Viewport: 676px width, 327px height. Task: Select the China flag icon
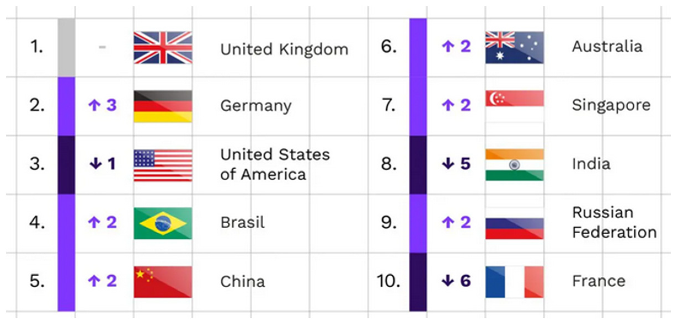point(163,282)
